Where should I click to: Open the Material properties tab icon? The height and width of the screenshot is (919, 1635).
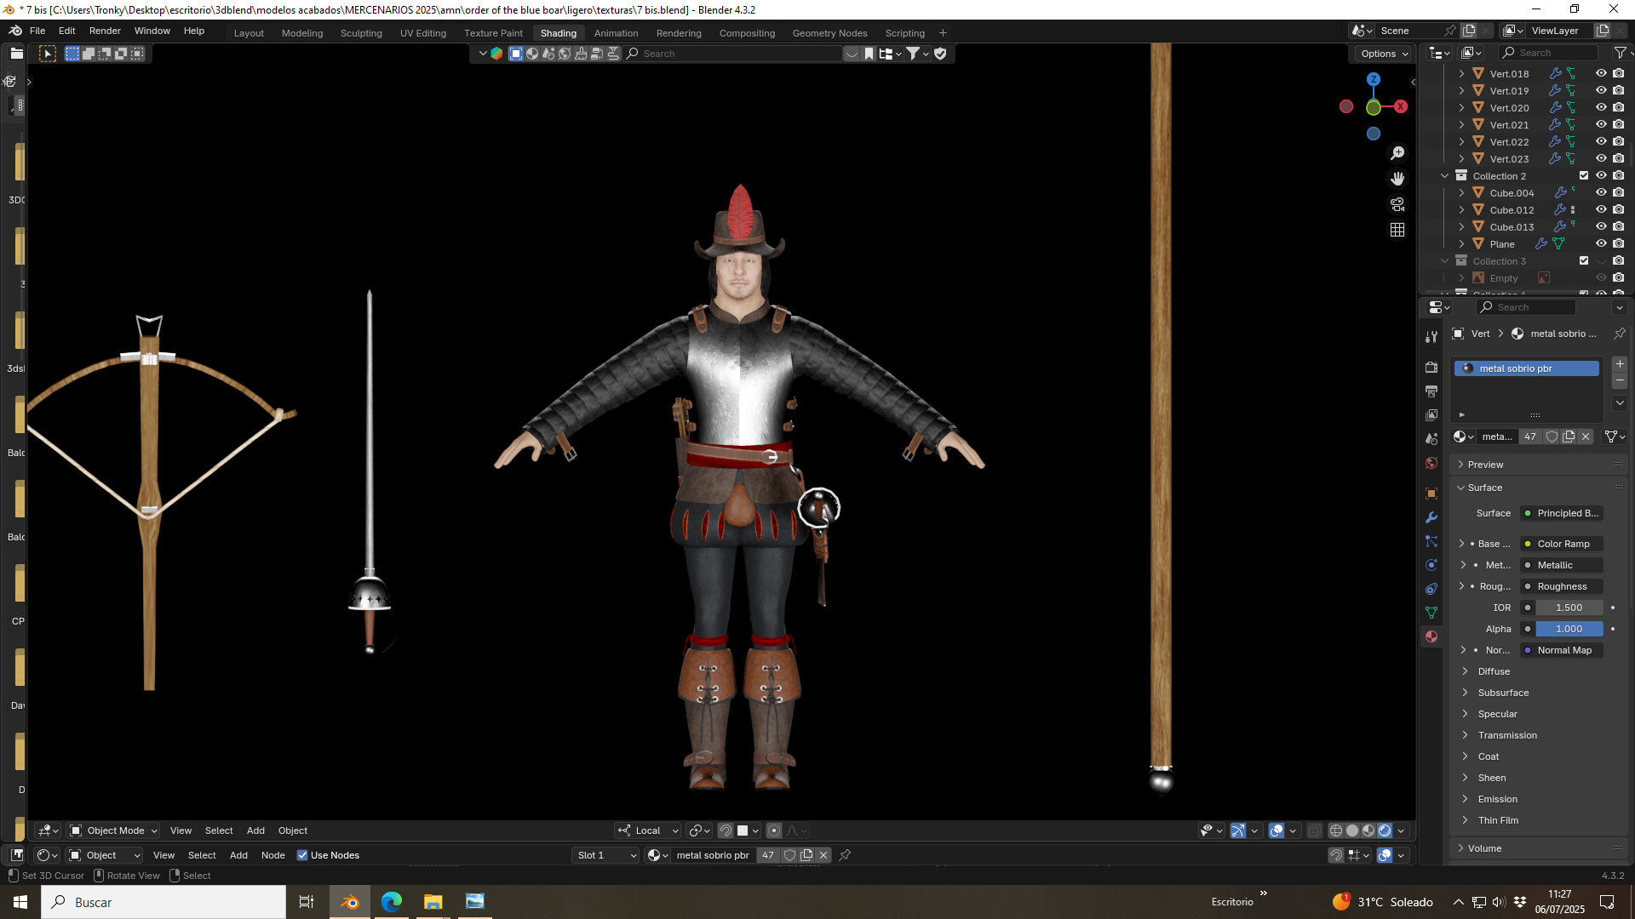tap(1431, 636)
